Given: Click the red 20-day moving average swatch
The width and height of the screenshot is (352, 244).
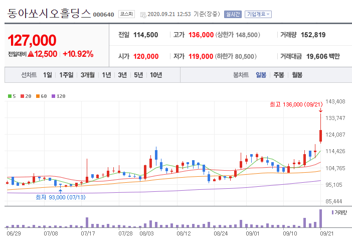Looking at the screenshot, I should pos(22,96).
